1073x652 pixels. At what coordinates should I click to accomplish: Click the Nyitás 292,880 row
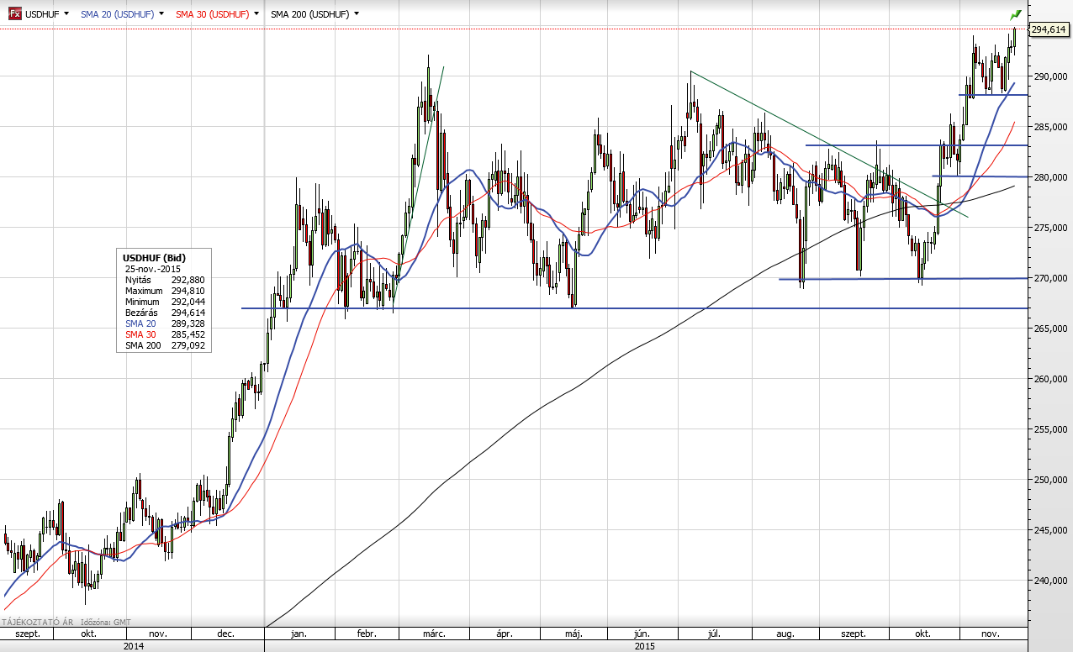click(165, 279)
